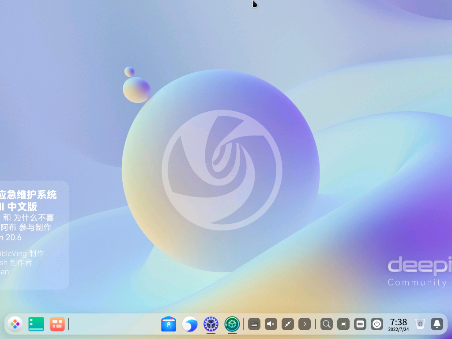Open the dock search magnifier

[x=327, y=324]
